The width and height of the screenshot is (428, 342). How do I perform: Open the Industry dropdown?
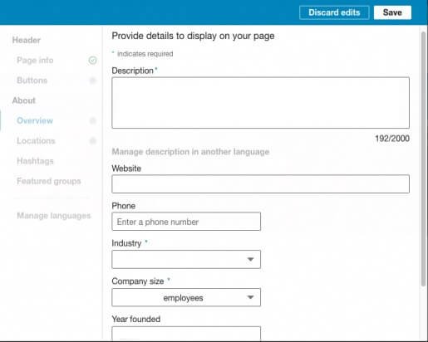click(186, 259)
